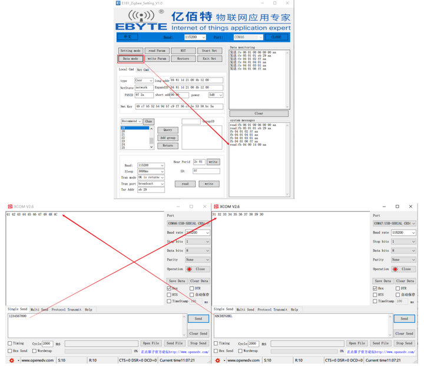
Task: Click the write Param button
Action: (x=157, y=59)
